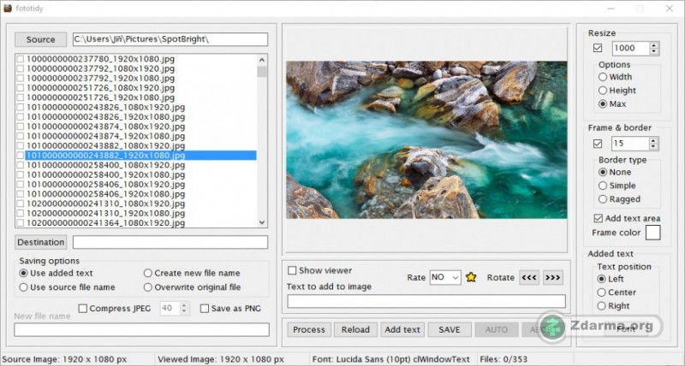Image resolution: width=685 pixels, height=366 pixels.
Task: Click file list scrollbar up arrow
Action: (262, 60)
